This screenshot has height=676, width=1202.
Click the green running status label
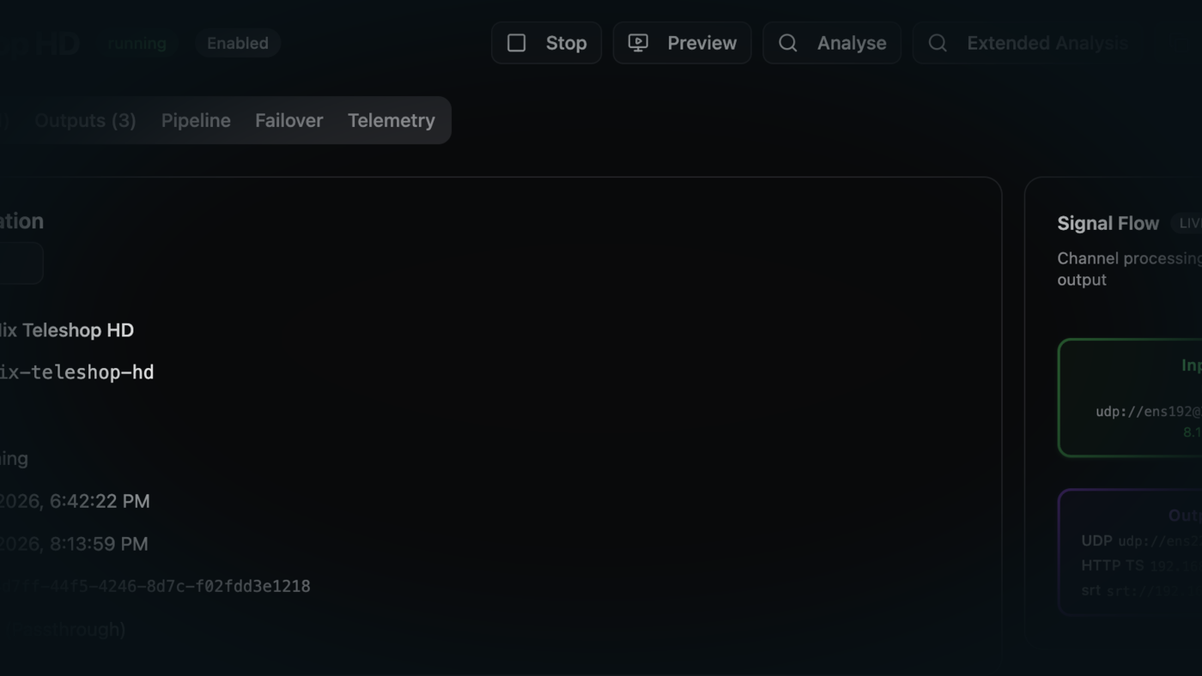coord(137,43)
